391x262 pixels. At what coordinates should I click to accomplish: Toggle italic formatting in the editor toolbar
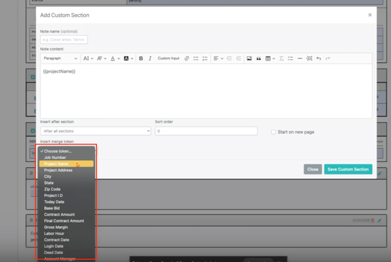click(150, 58)
